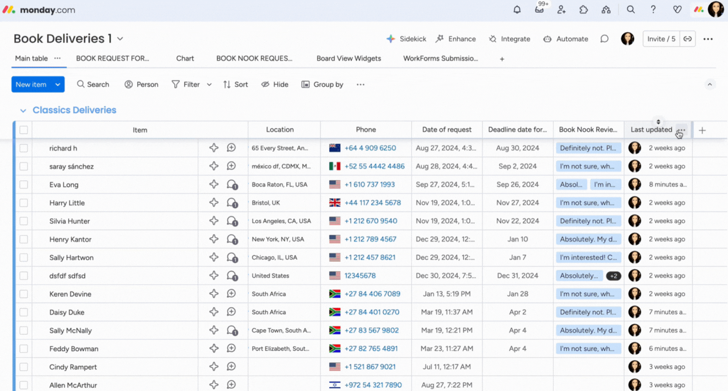This screenshot has height=391, width=728.
Task: Switch to BOOK NOOK REQUES... tab
Action: tap(254, 58)
